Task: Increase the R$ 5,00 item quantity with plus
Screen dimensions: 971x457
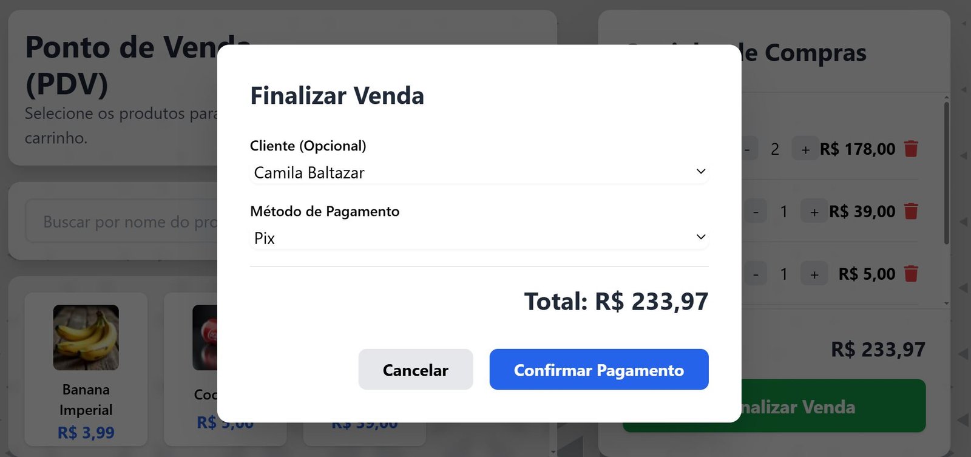Action: coord(814,273)
